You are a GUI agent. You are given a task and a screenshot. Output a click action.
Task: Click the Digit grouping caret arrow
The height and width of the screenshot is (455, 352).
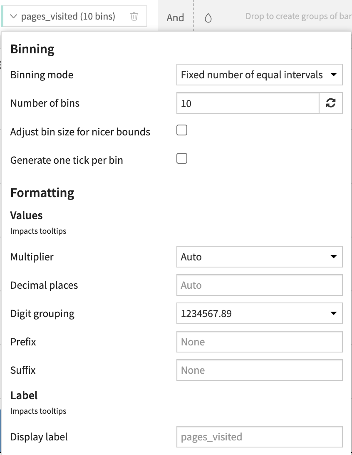[334, 313]
